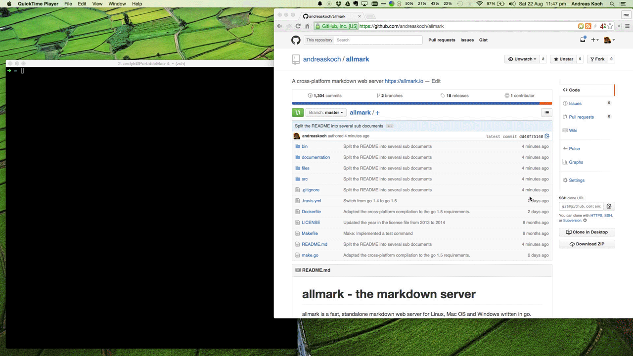Click the language bar color strip
The width and height of the screenshot is (633, 356).
tap(422, 103)
